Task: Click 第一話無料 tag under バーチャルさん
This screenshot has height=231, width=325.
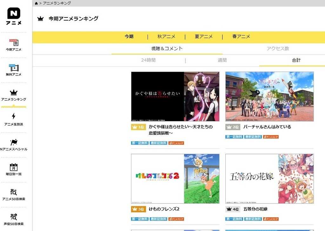Action: tap(234, 137)
